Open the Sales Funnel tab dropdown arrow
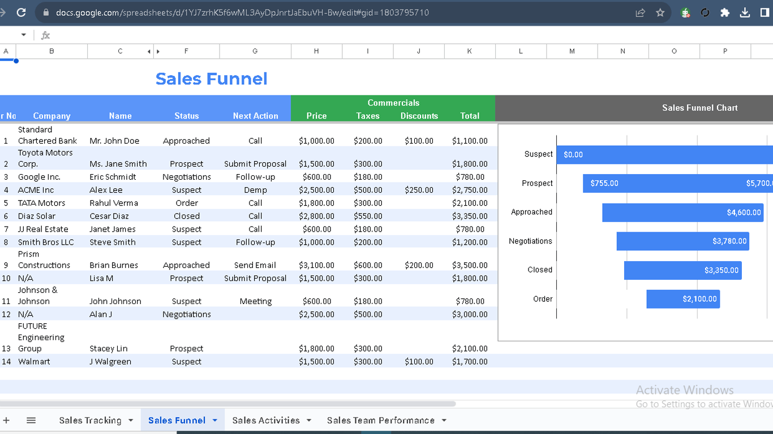 click(x=214, y=420)
